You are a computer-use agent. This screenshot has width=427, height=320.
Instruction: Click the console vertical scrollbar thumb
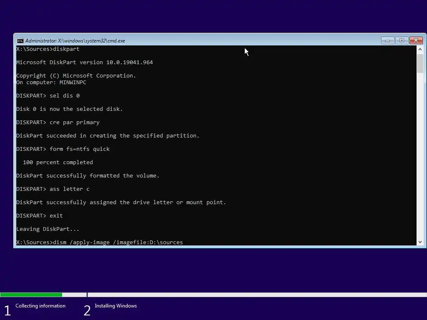coord(420,63)
